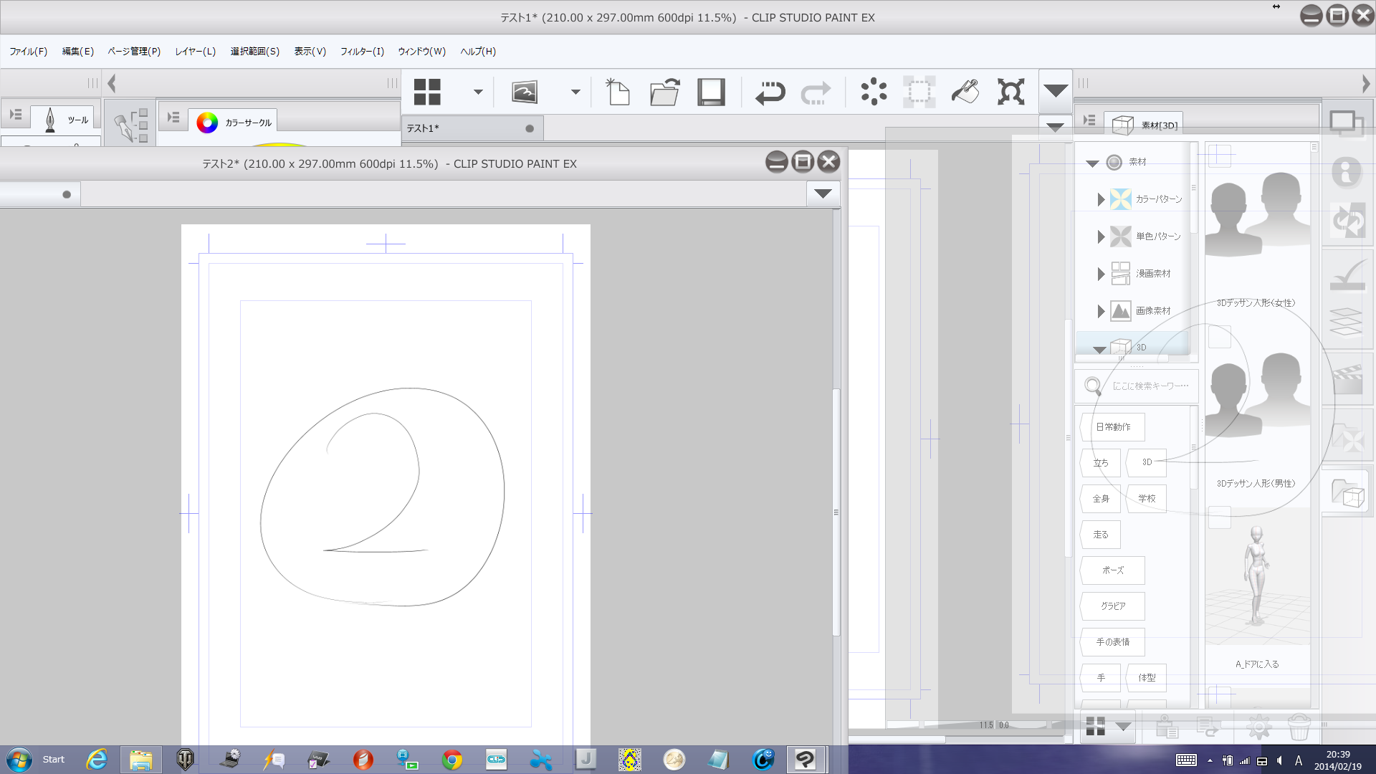
Task: Click the 日常動作 tag button
Action: 1112,427
